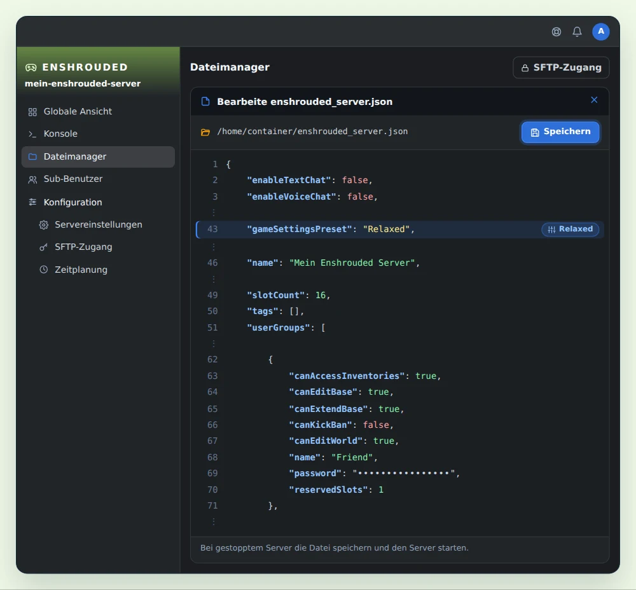Viewport: 636px width, 590px height.
Task: Expand hidden lines after line 51
Action: coord(213,343)
